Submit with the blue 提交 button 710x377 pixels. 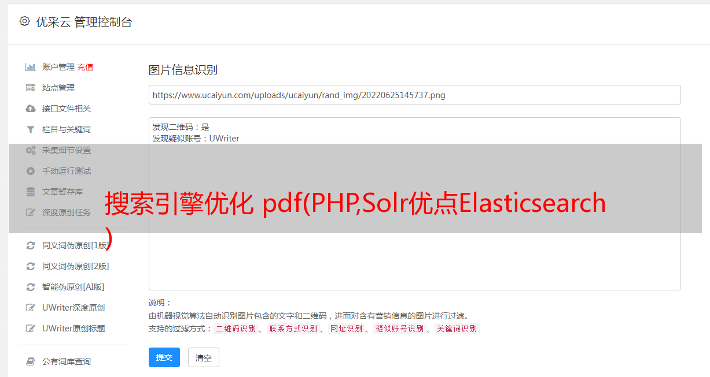[164, 357]
